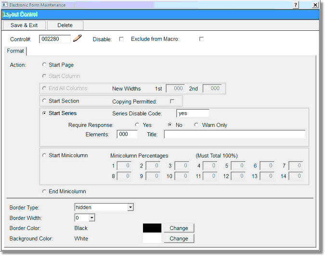Click minicolumn percentage field 13

[x=267, y=176]
